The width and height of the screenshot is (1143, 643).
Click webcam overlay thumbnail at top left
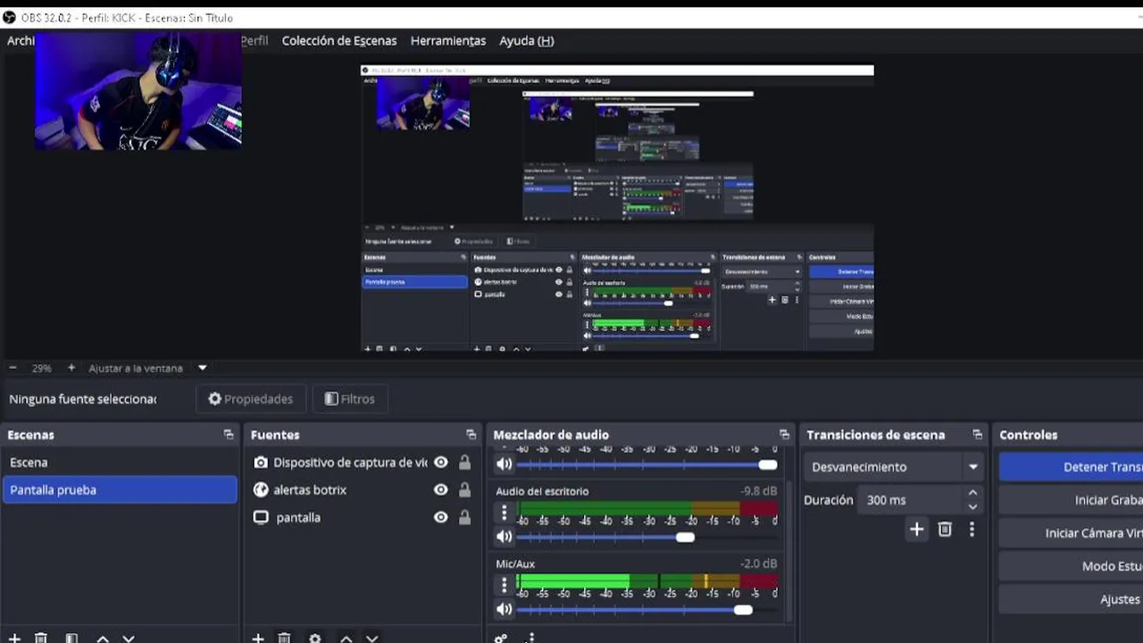138,92
